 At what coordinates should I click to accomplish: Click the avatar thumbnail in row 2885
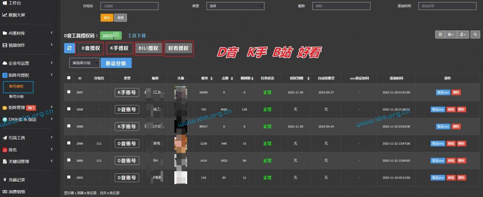tap(181, 160)
